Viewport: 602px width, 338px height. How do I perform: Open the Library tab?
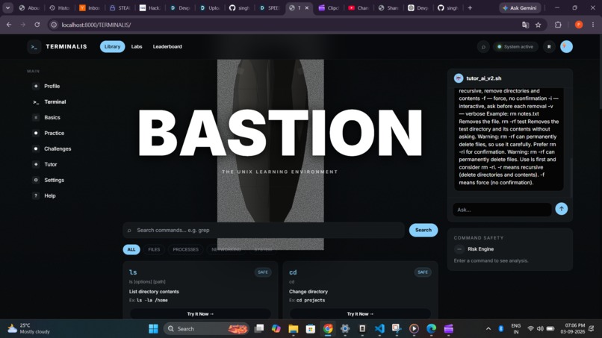[112, 46]
